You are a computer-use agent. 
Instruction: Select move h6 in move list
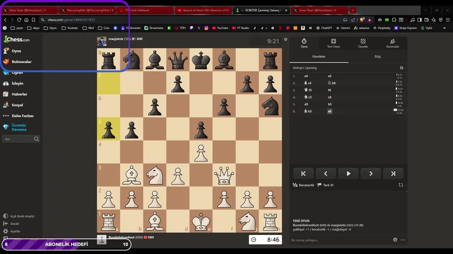tap(332, 83)
